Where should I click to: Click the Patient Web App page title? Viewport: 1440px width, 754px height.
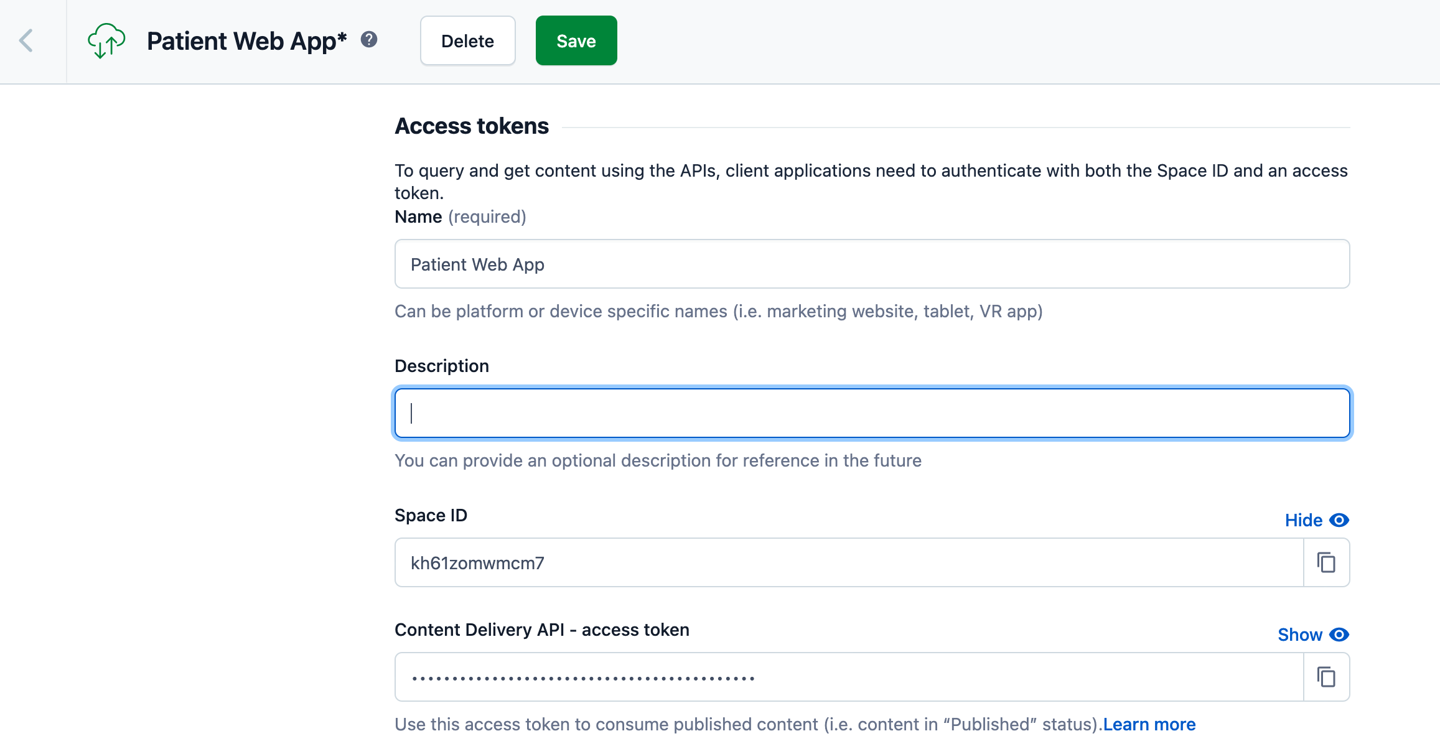pyautogui.click(x=246, y=41)
